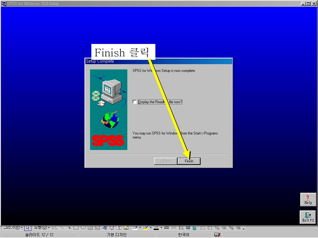318x238 pixels.
Task: Insert a picture from file
Action: (126, 228)
